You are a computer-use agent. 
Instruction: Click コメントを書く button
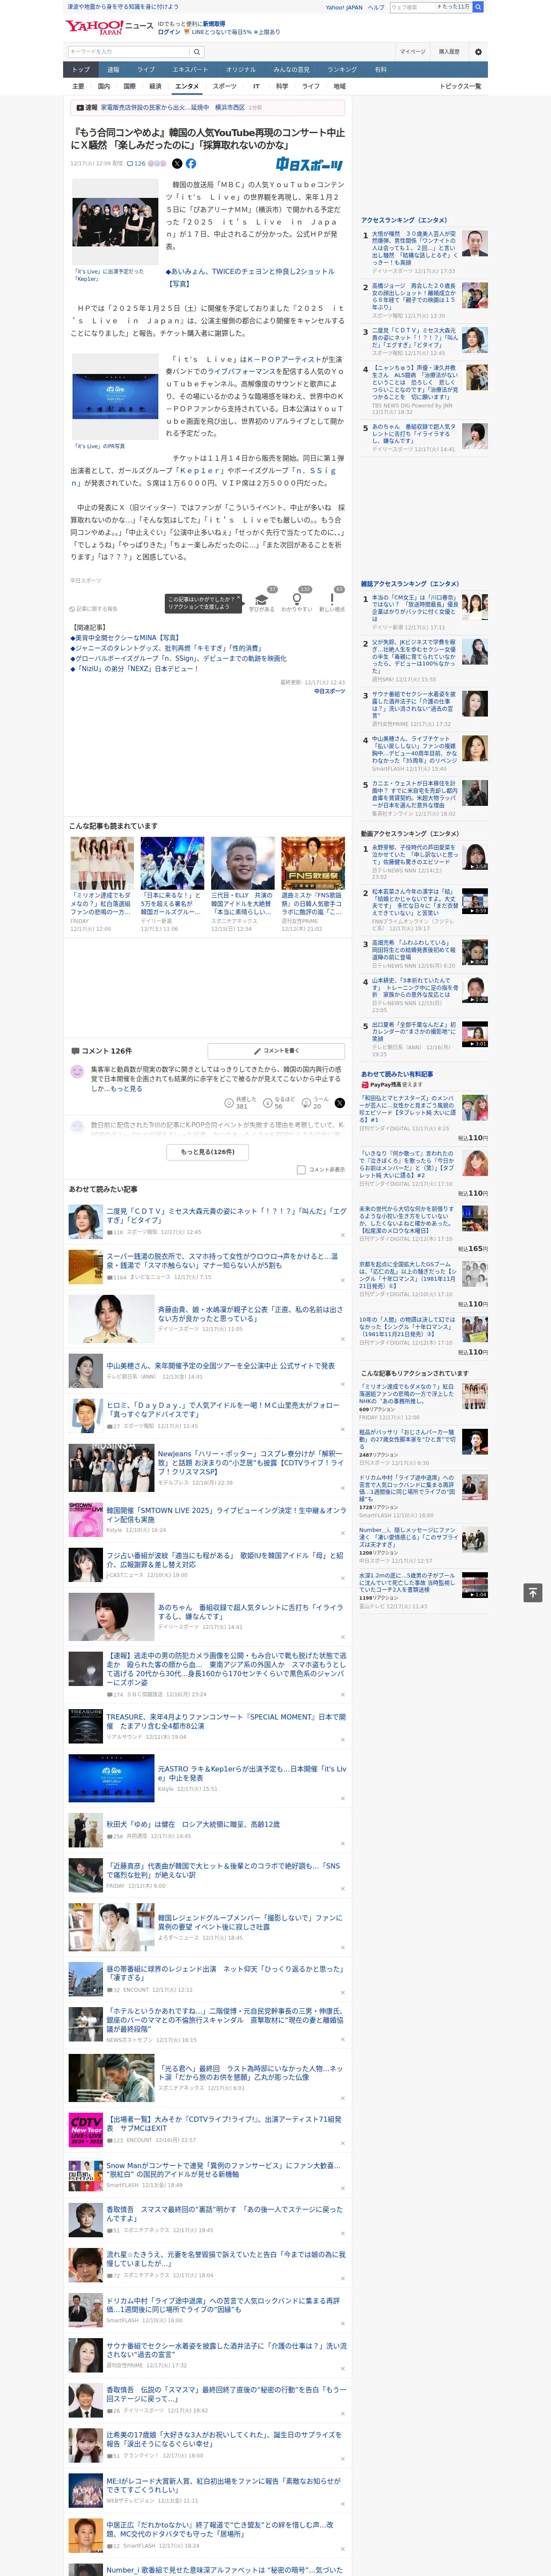coord(276,1051)
